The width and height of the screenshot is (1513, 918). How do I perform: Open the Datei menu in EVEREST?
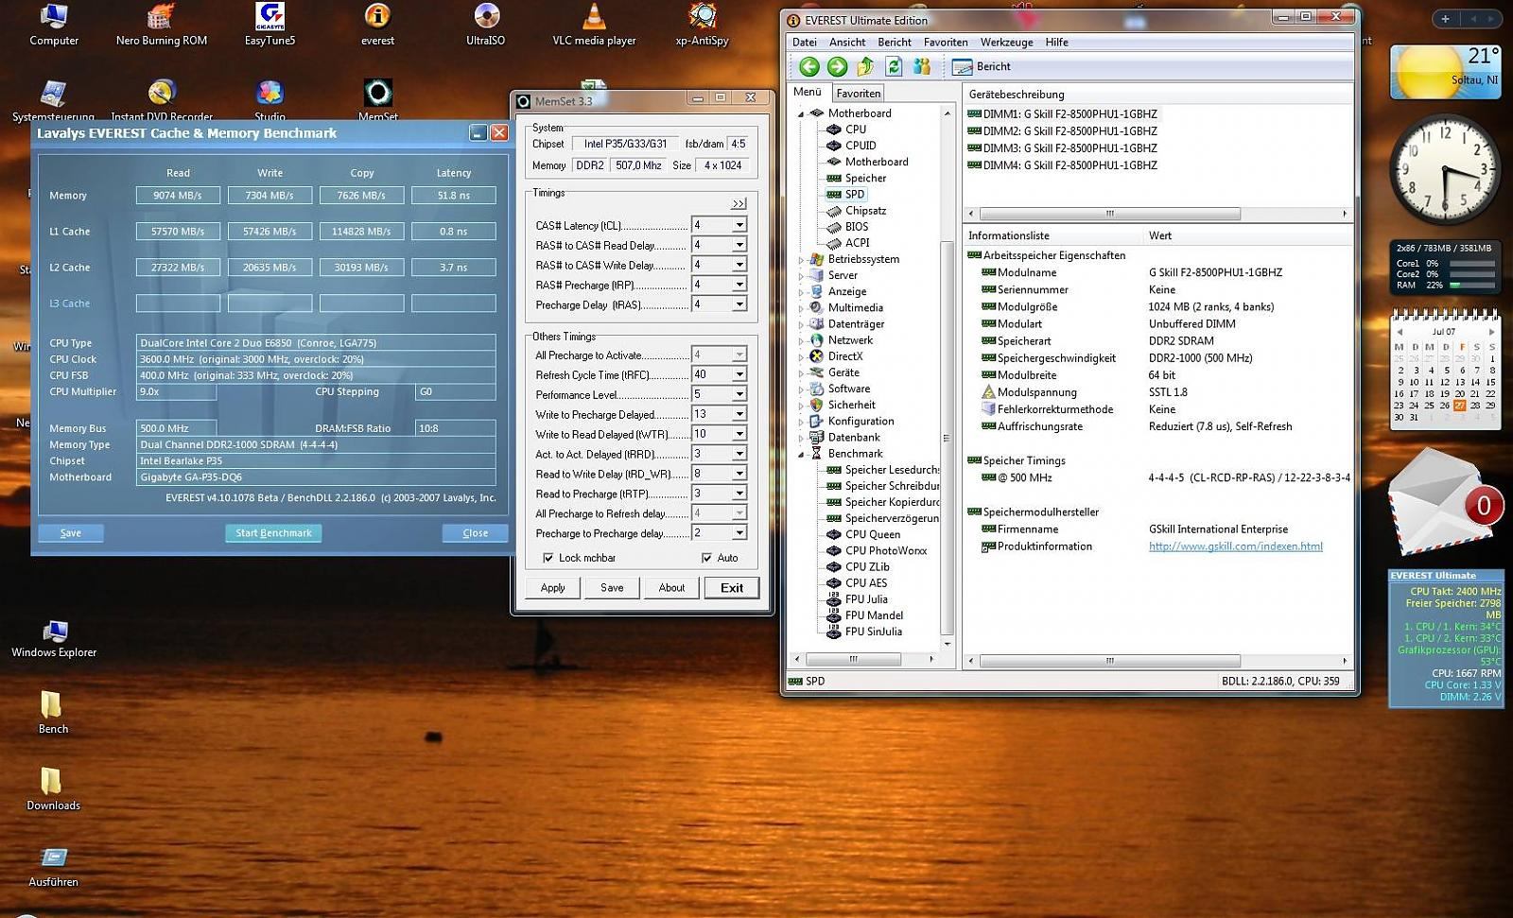[805, 43]
